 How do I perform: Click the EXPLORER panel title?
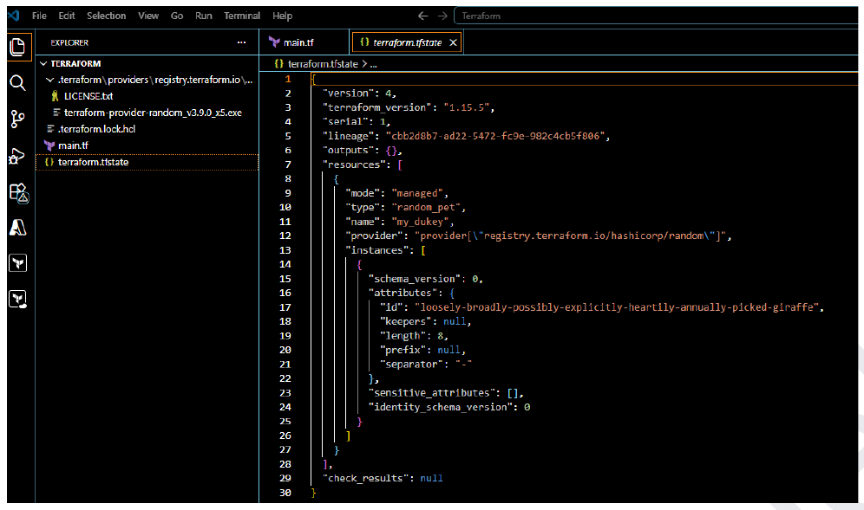pos(69,42)
